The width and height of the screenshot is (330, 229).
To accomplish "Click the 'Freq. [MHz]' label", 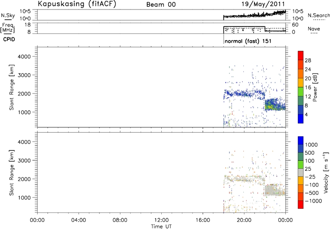I will (8, 28).
